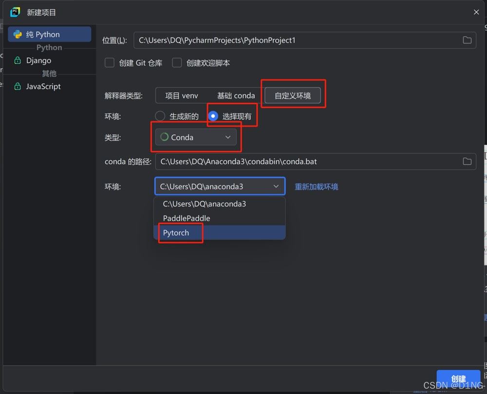Image resolution: width=487 pixels, height=394 pixels.
Task: Enable the 创建欢迎脚本 checkbox
Action: tap(177, 63)
